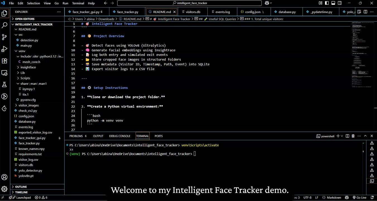
Task: Select the powershell entry in the terminal list
Action: 372,181
